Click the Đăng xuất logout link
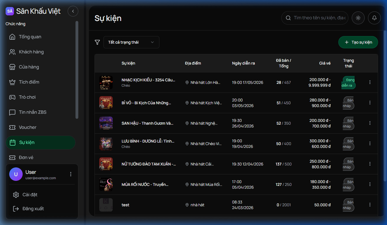The height and width of the screenshot is (225, 387). pyautogui.click(x=33, y=209)
